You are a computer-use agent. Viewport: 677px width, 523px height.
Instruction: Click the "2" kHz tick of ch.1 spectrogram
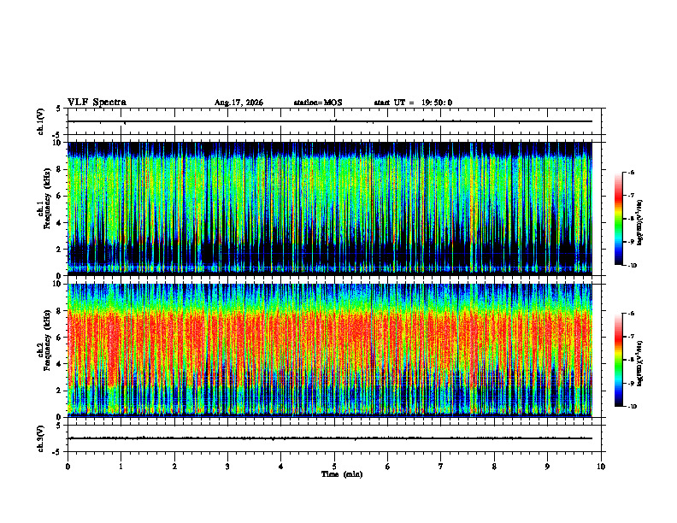pyautogui.click(x=59, y=249)
